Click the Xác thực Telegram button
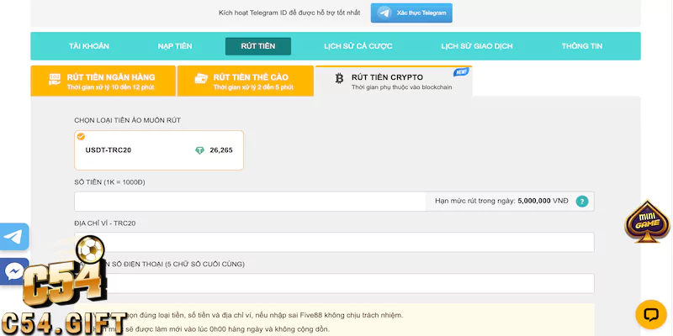Screen dimensions: 673x336 coord(411,13)
